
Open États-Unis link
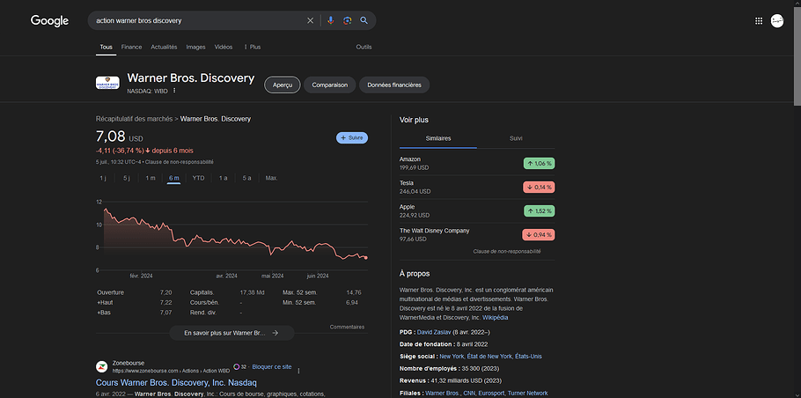[x=528, y=356]
